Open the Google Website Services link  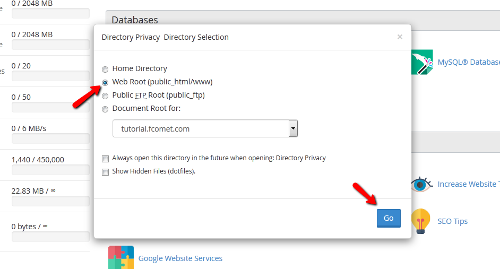(180, 258)
